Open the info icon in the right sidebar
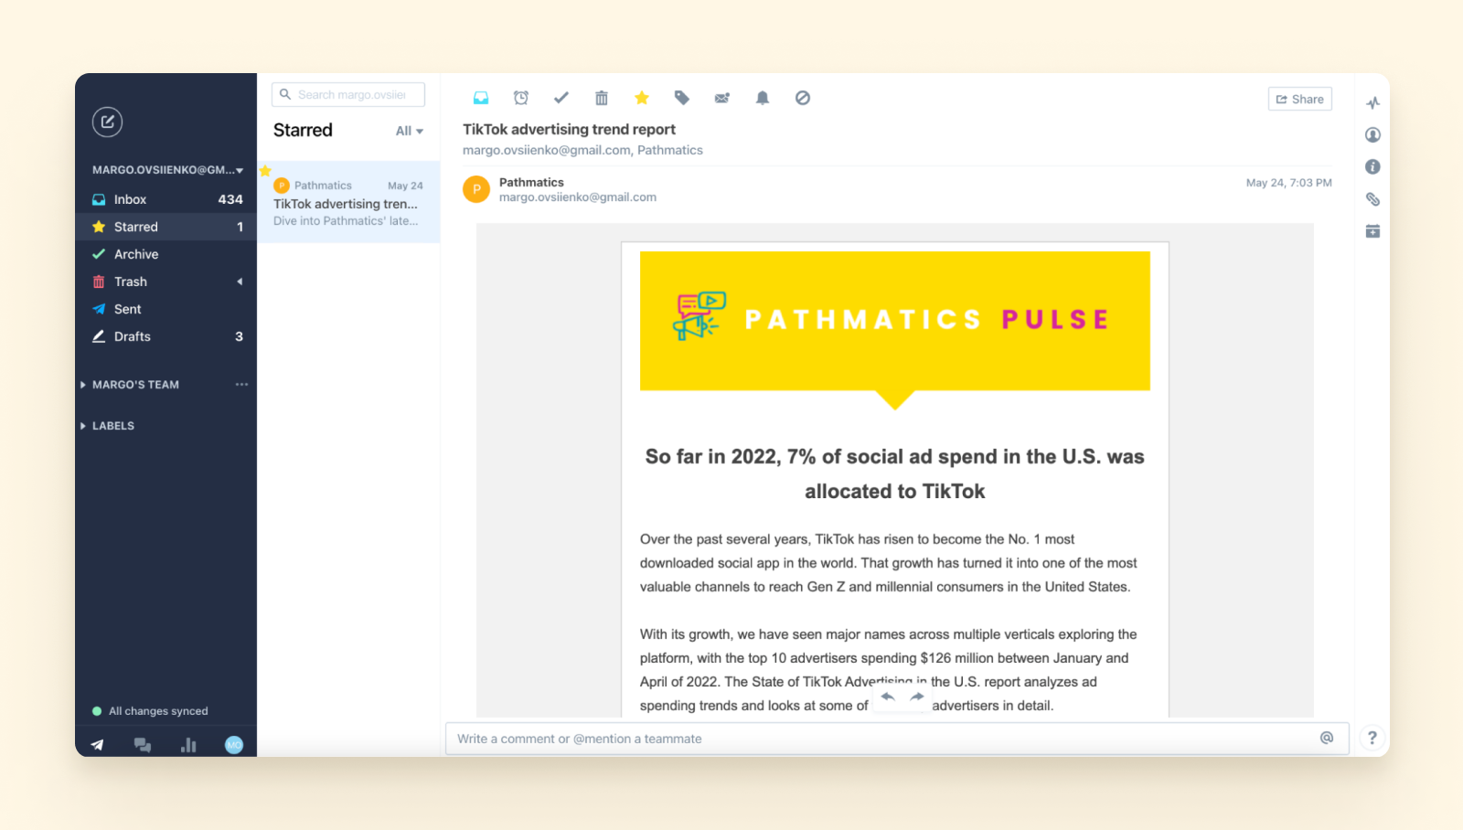This screenshot has width=1463, height=830. coord(1373,166)
